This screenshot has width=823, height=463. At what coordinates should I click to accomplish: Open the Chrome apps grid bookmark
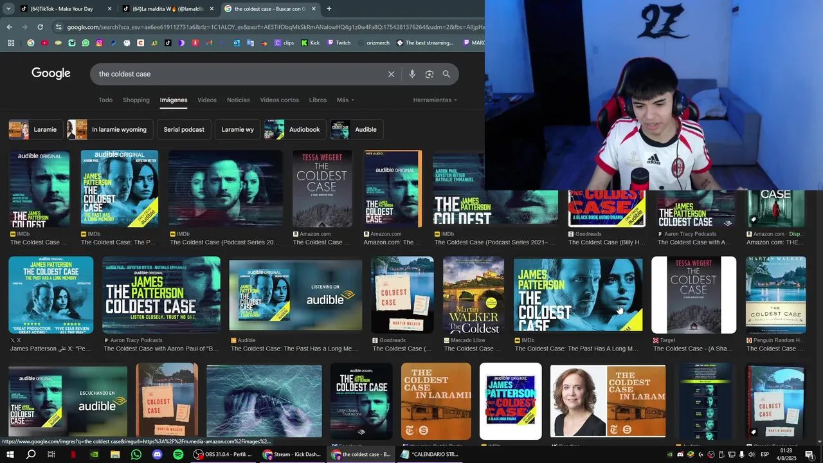11,43
